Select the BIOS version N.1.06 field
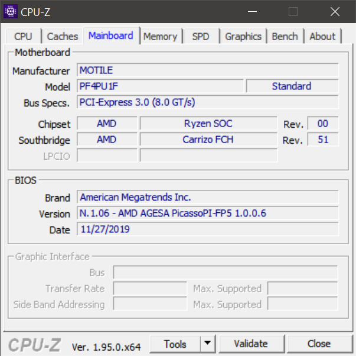This screenshot has width=356, height=356. [207, 213]
